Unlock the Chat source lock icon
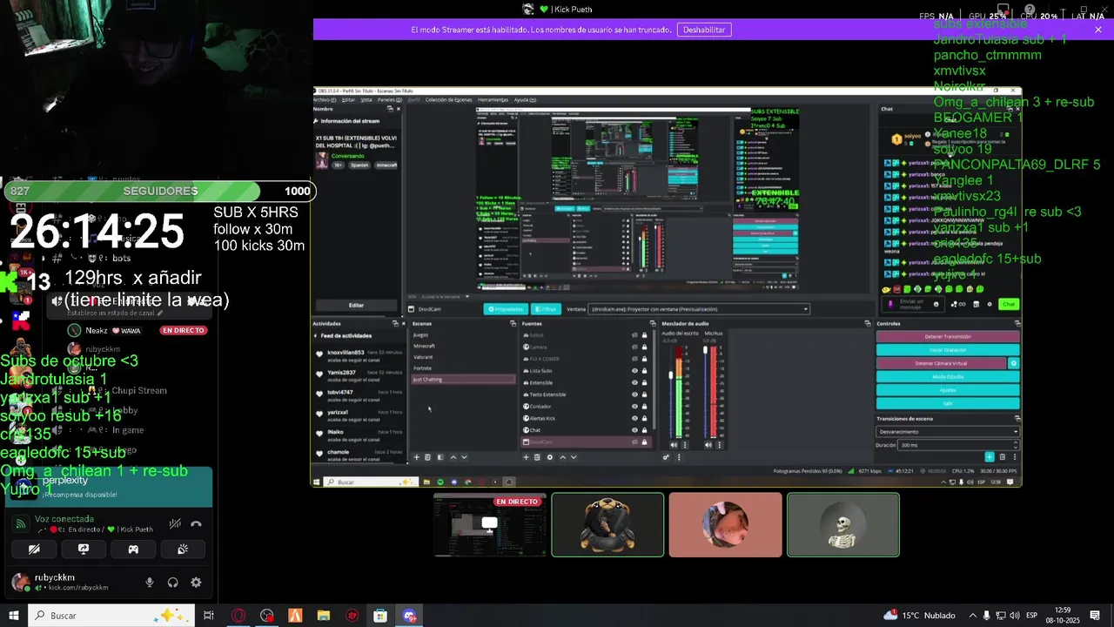The height and width of the screenshot is (627, 1114). (644, 430)
